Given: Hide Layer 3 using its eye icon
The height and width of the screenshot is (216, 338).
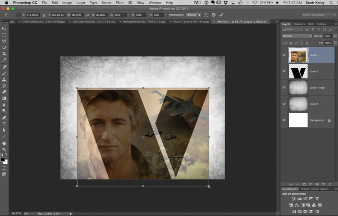Looking at the screenshot, I should 284,55.
